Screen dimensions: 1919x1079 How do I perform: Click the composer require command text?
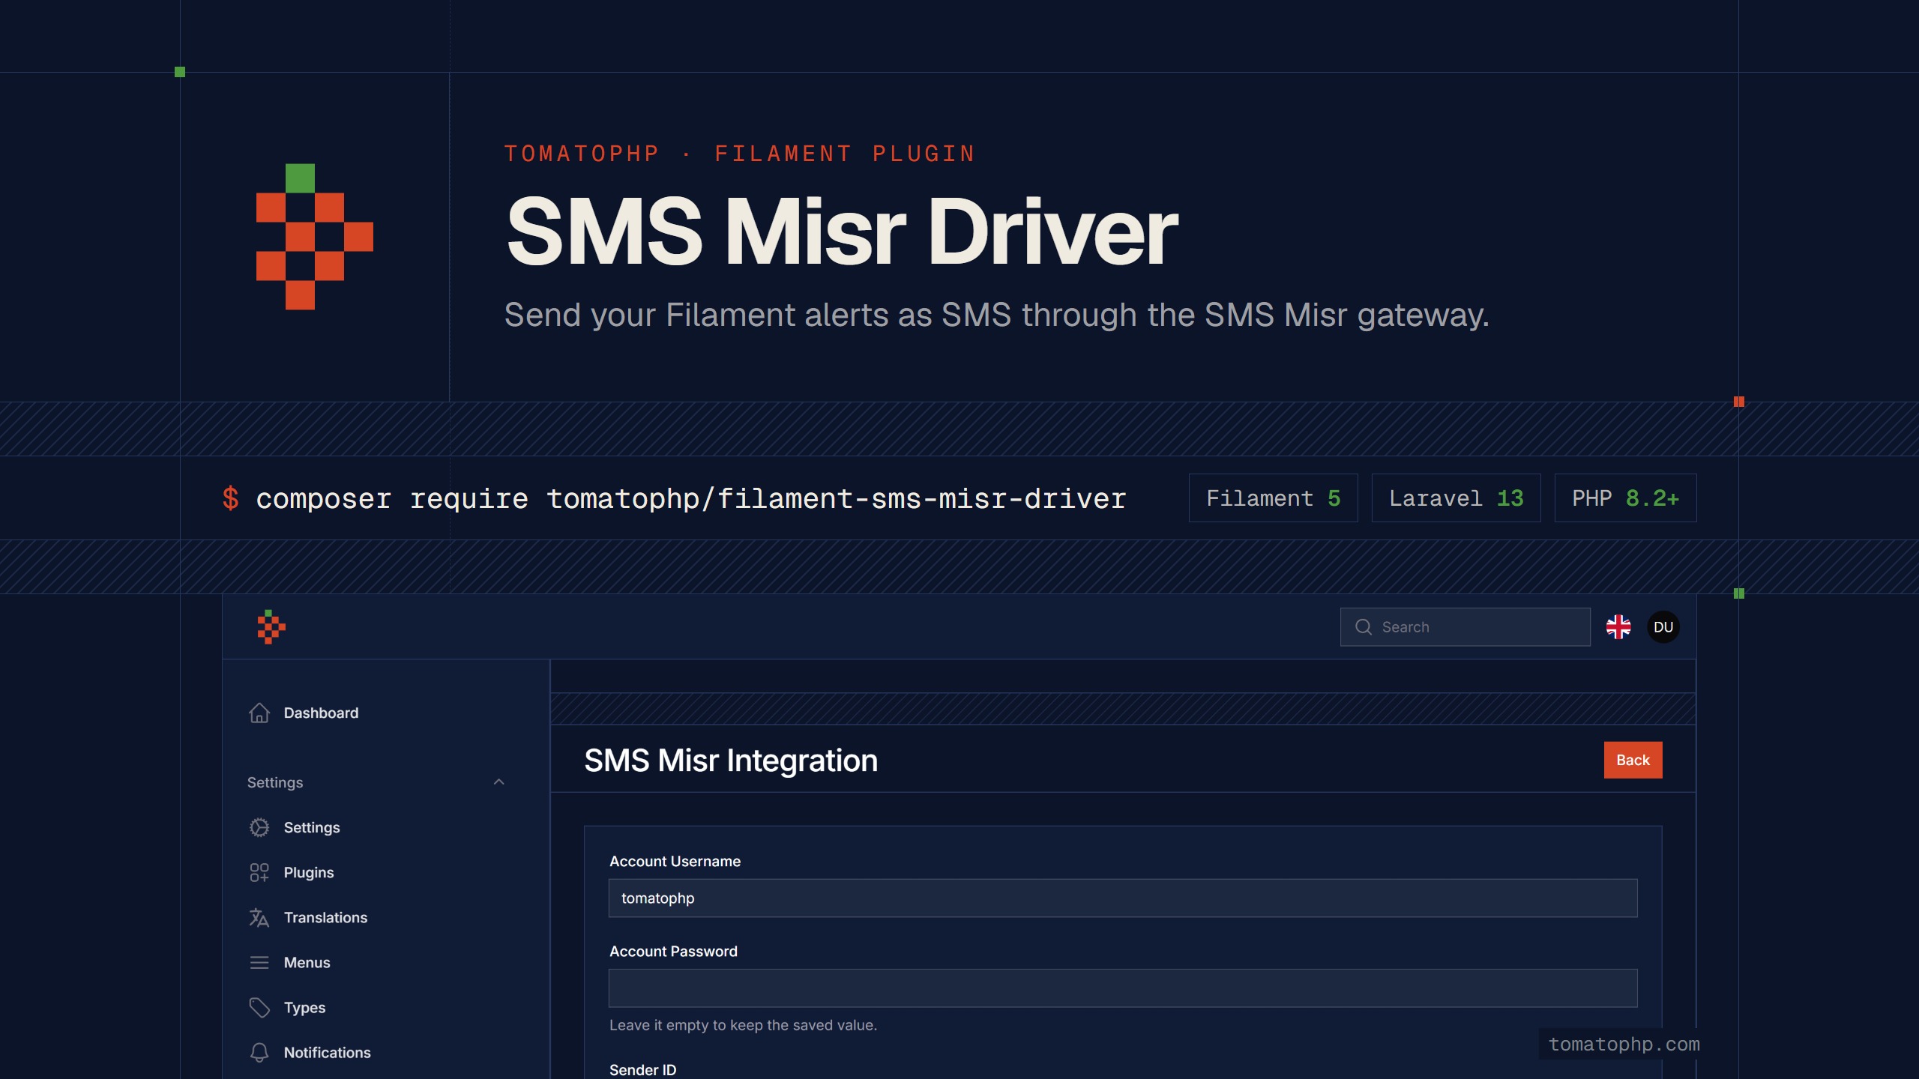coord(691,499)
